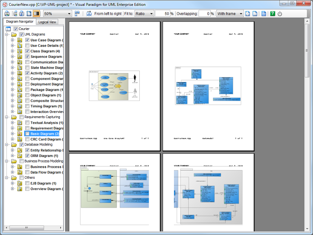Click the Print icon in toolbar
Screen dimensions: 313x235
7,13
